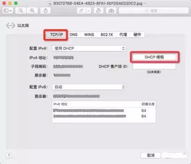
Task: Open the Share icon in the toolbar
Action: 46,10
